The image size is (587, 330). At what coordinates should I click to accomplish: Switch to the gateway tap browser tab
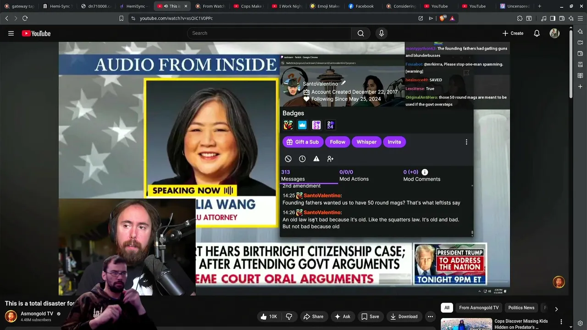point(19,6)
